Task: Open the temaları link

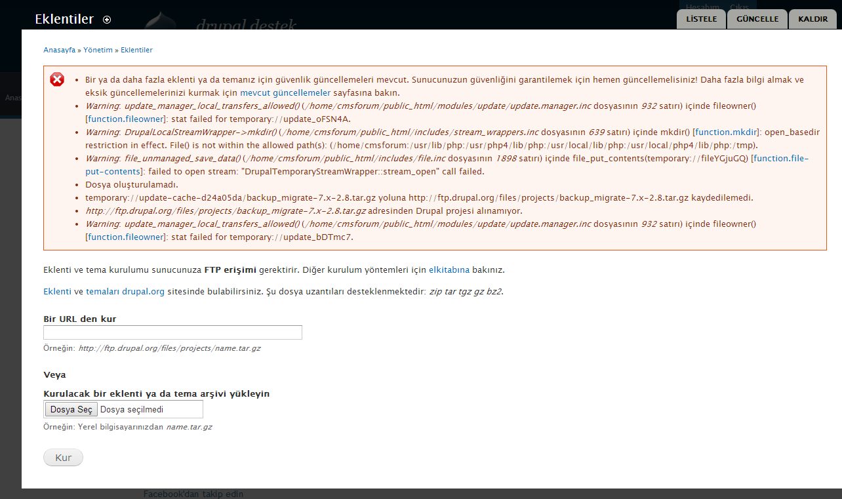Action: [x=102, y=291]
